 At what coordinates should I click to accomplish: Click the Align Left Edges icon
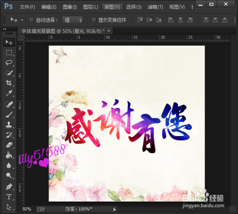(x=171, y=20)
